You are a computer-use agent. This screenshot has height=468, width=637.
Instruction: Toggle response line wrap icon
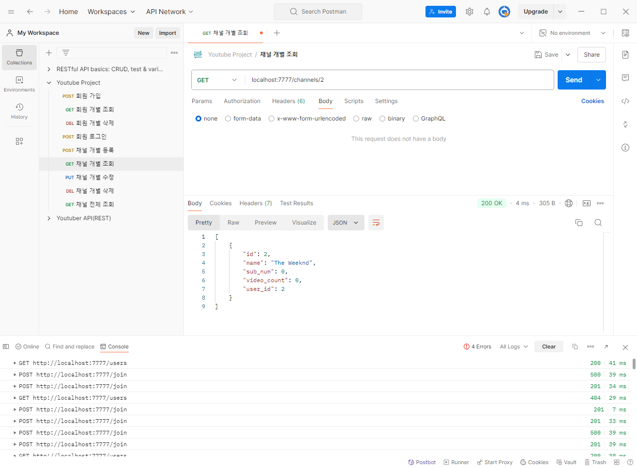[x=376, y=223]
